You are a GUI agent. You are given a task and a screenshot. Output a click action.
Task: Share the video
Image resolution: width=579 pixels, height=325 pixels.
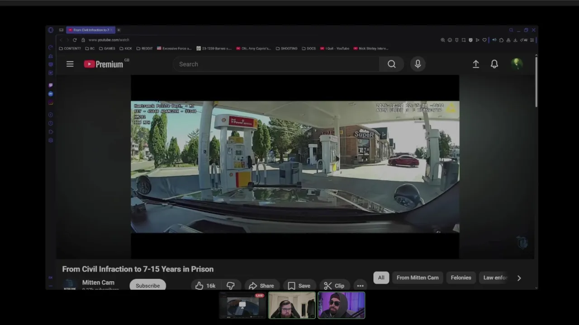261,286
